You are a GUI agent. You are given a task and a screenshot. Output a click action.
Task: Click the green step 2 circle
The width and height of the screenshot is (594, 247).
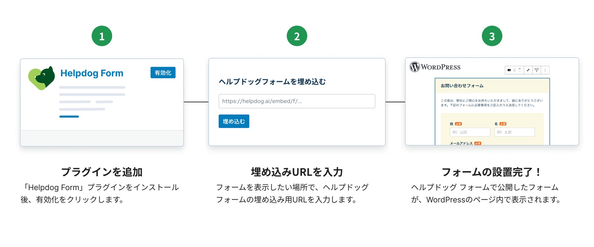point(297,36)
